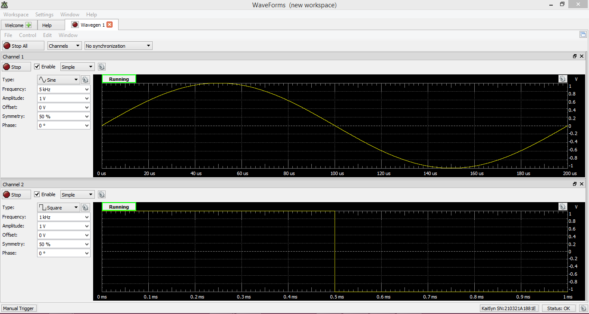
Task: Click Channel 1 Running status label
Action: [x=119, y=79]
